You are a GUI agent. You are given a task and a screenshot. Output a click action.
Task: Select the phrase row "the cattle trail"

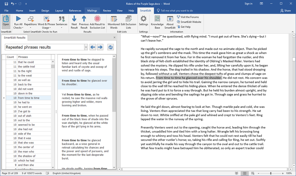(26, 67)
